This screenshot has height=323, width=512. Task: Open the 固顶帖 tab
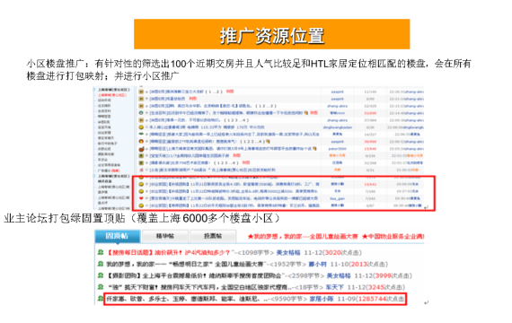coord(118,236)
